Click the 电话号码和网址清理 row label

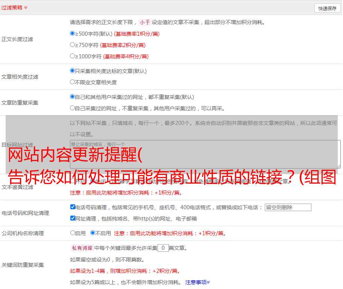(25, 213)
